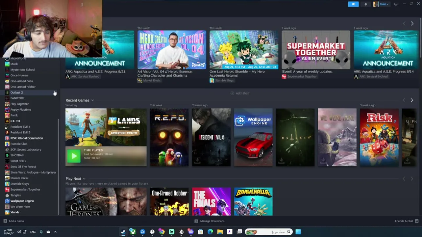Image resolution: width=422 pixels, height=237 pixels.
Task: Click the Steam icon in the taskbar
Action: click(123, 232)
